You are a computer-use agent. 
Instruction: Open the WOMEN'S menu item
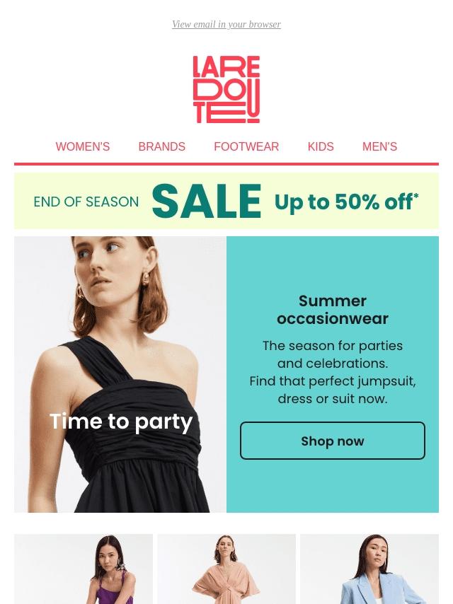pos(83,147)
